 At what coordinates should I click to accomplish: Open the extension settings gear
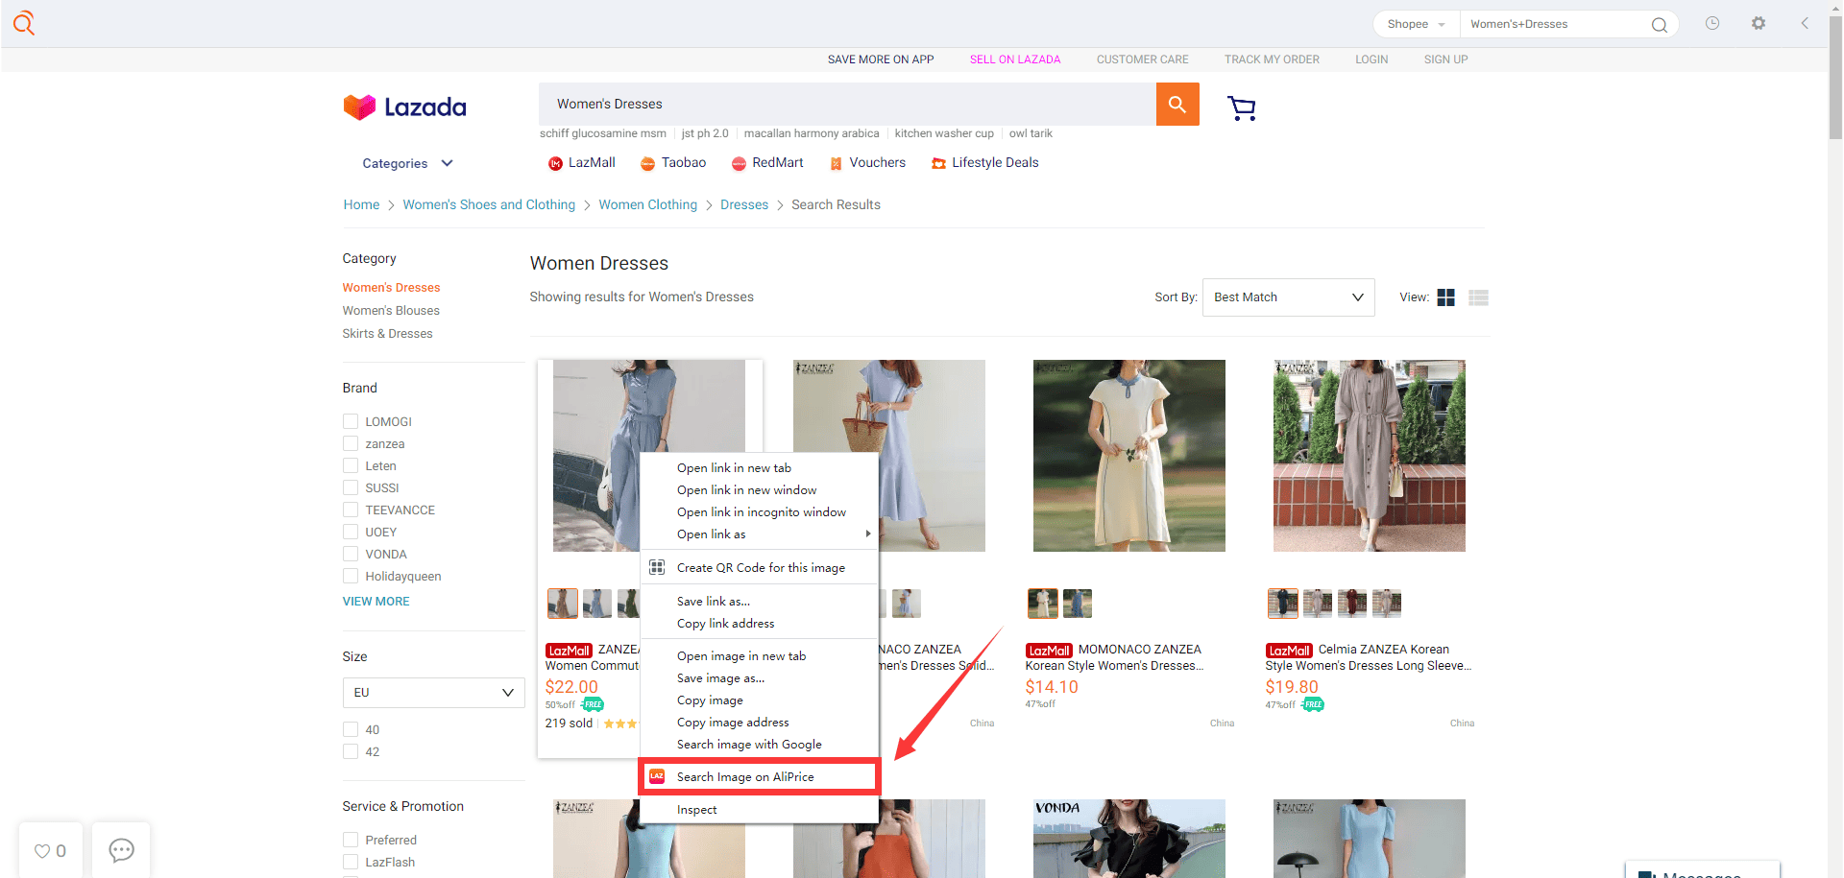point(1759,24)
